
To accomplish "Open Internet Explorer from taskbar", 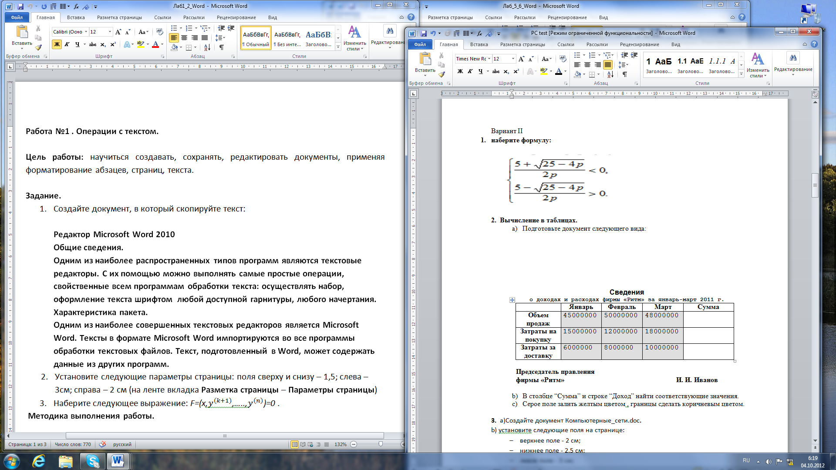I will [x=39, y=460].
